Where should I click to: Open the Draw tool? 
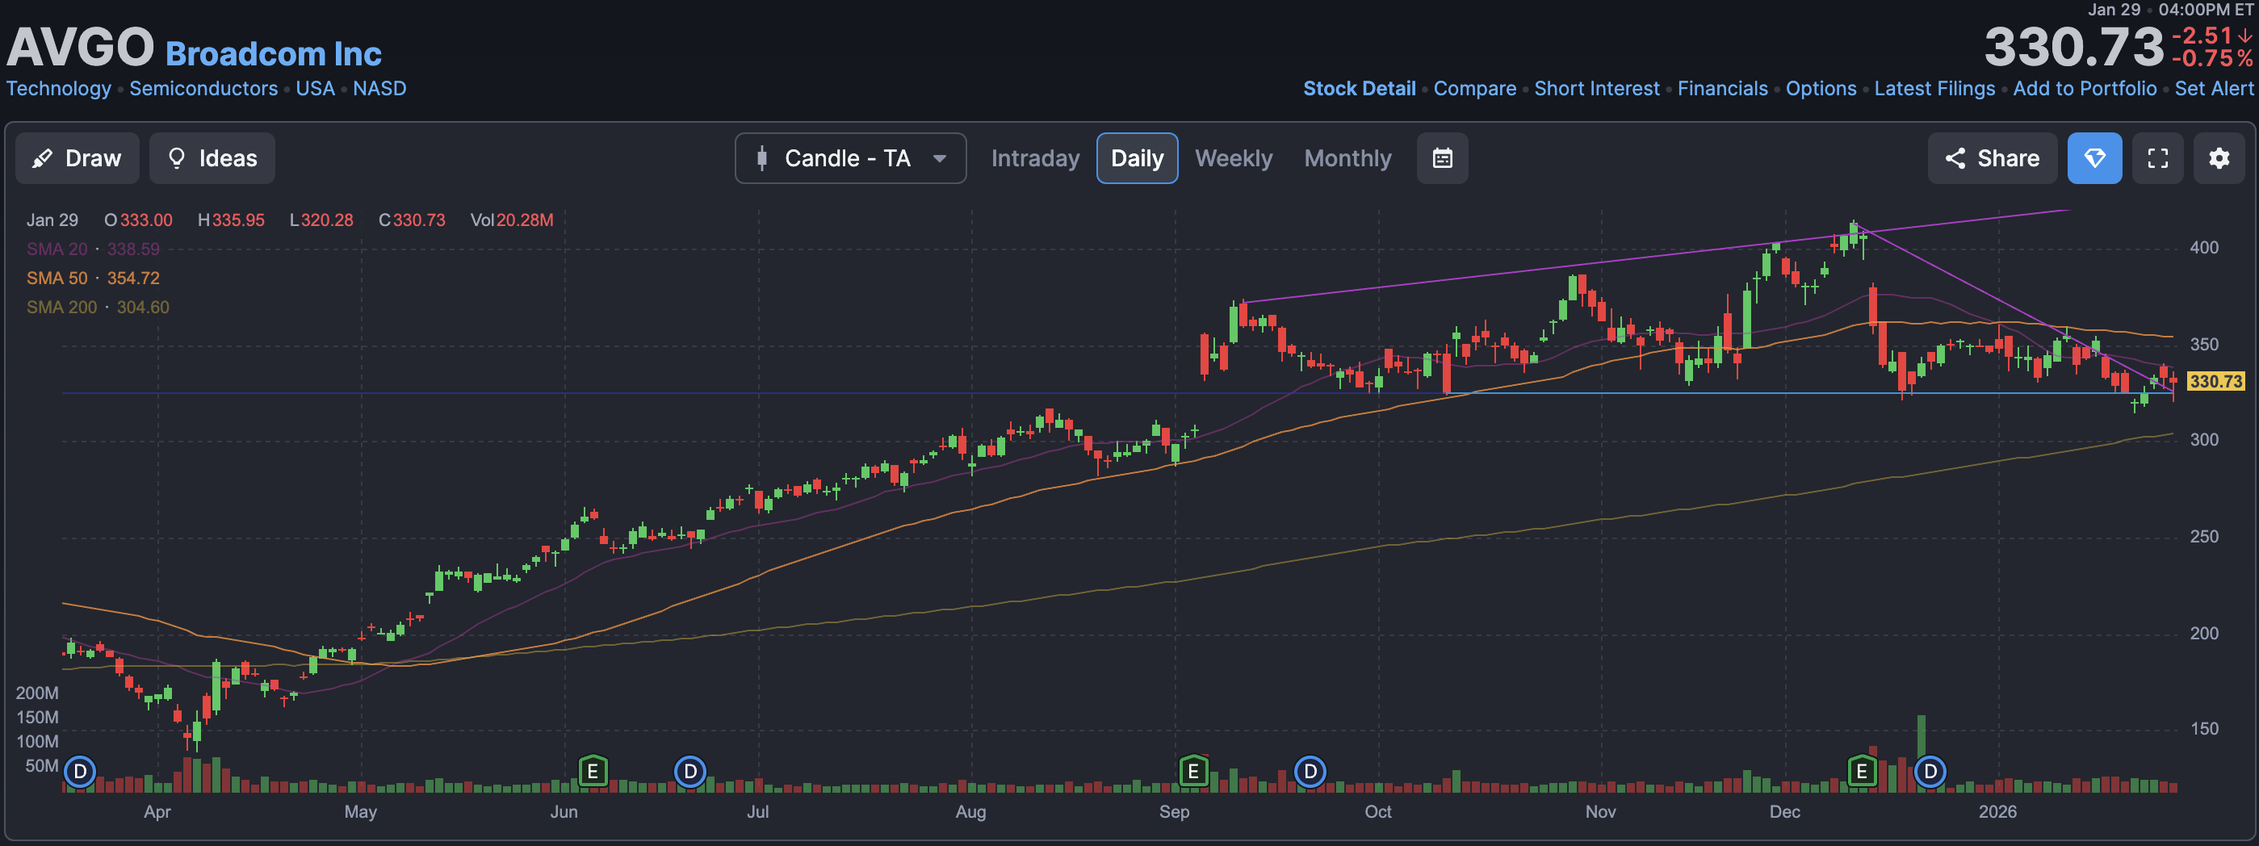pyautogui.click(x=78, y=157)
